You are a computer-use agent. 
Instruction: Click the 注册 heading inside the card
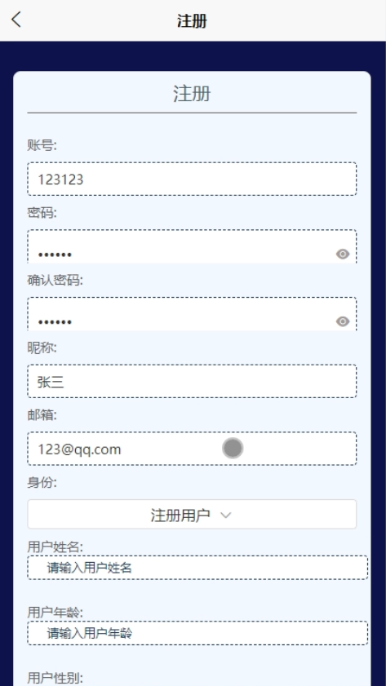click(x=192, y=94)
